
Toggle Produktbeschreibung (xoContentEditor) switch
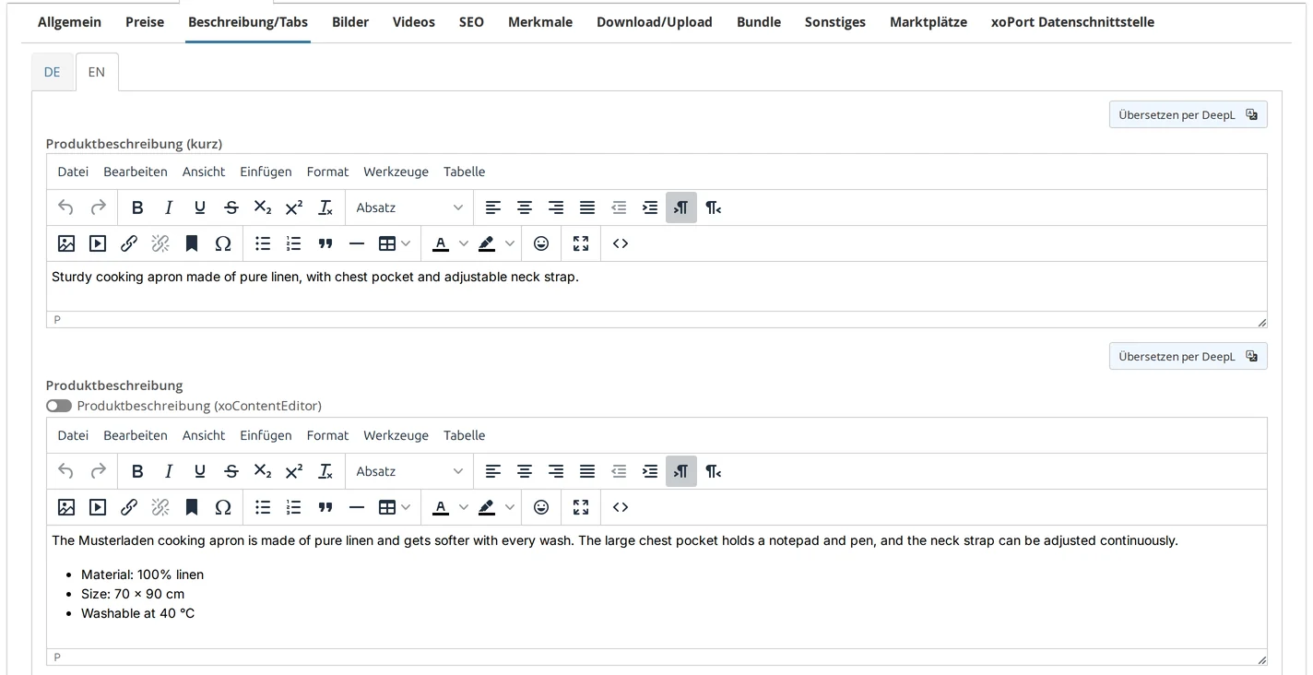(x=59, y=406)
